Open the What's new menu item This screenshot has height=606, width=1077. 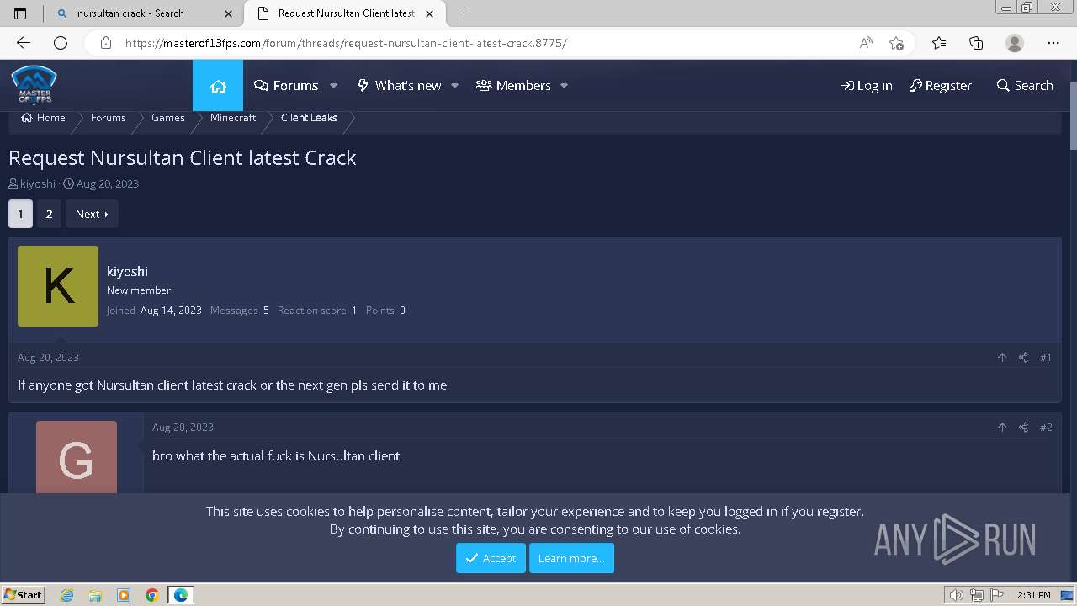click(x=400, y=86)
